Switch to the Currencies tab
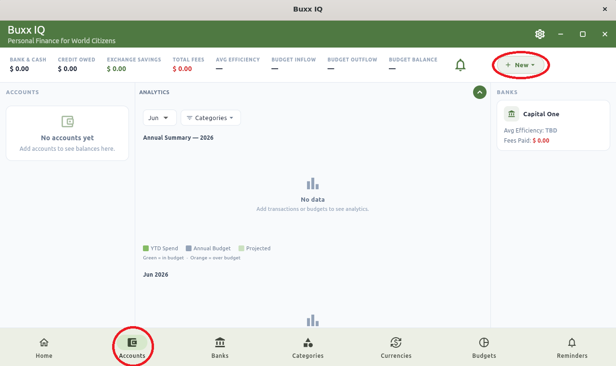This screenshot has width=616, height=366. click(x=396, y=348)
